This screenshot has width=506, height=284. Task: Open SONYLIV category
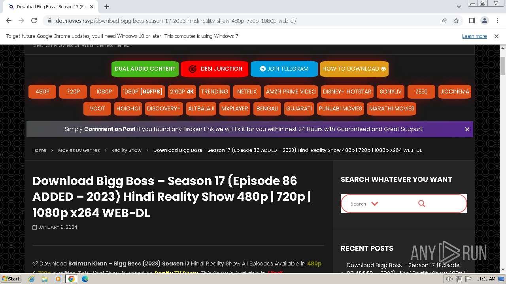coord(391,92)
